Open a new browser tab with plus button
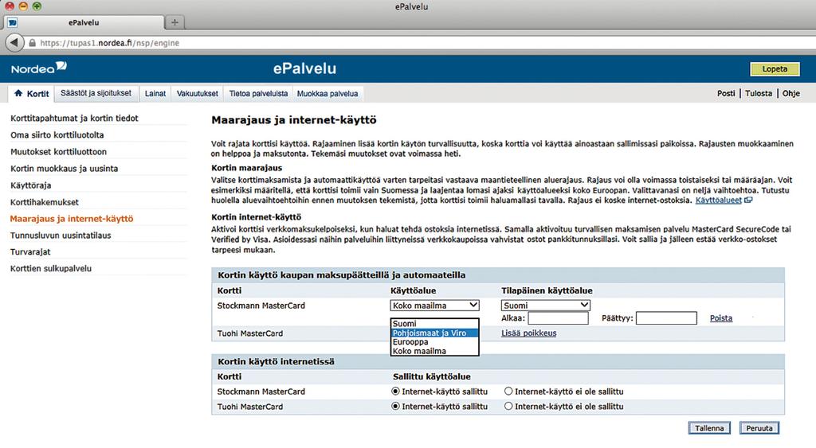This screenshot has width=816, height=448. pyautogui.click(x=175, y=22)
